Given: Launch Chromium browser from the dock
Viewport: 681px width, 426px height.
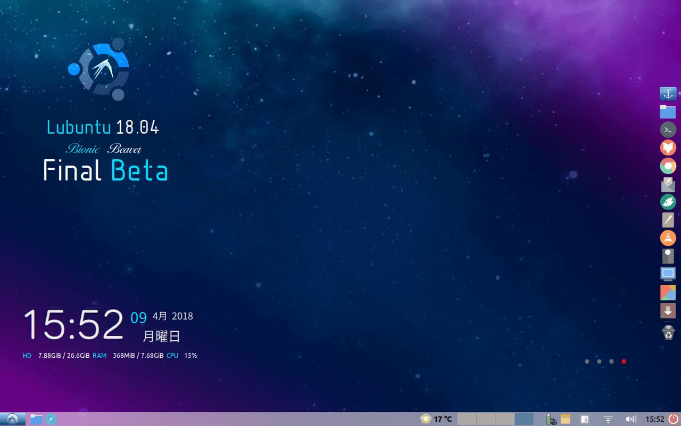Looking at the screenshot, I should click(668, 166).
